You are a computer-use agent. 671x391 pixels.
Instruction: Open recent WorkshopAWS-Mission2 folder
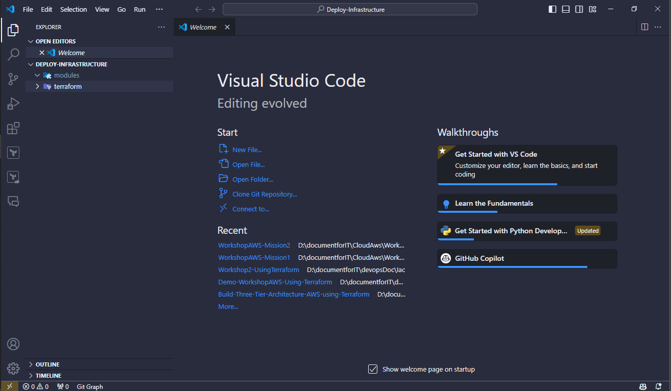[254, 245]
